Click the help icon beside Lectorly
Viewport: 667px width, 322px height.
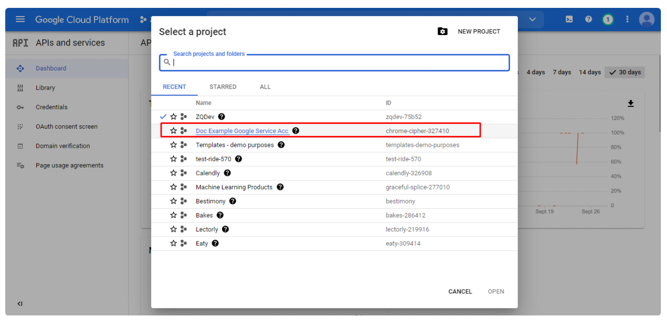(226, 229)
